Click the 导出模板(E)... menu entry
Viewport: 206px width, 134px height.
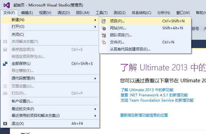[x=50, y=71]
